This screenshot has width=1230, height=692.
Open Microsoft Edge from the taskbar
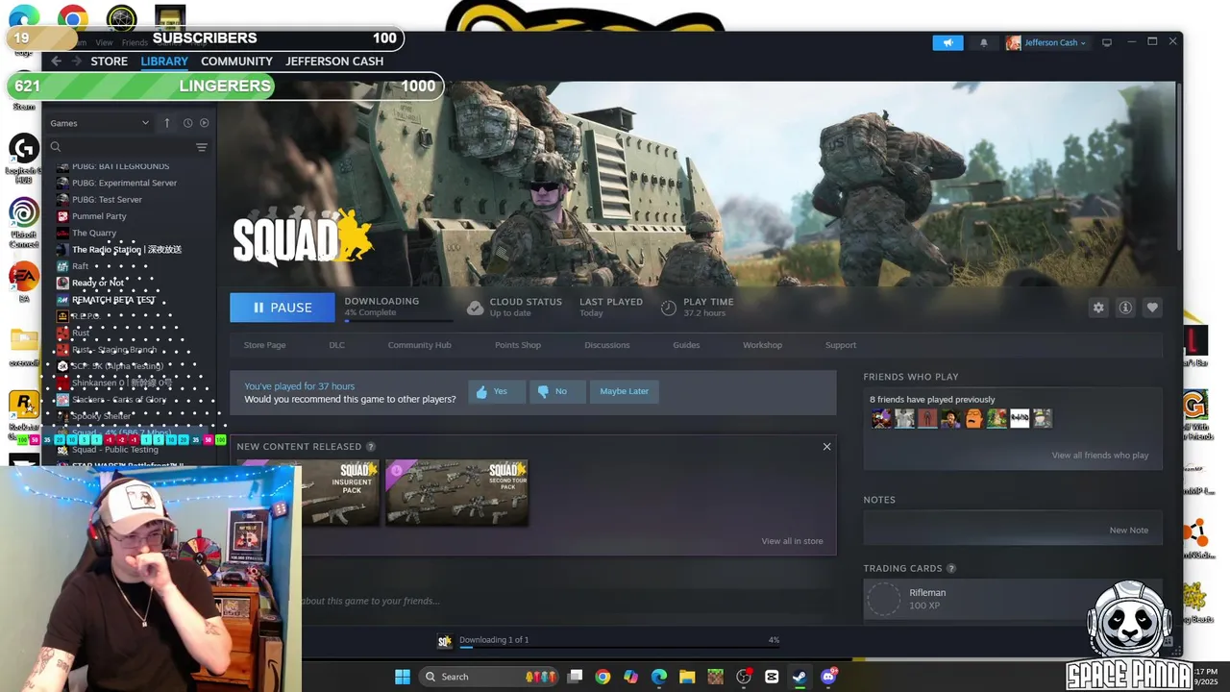tap(659, 677)
